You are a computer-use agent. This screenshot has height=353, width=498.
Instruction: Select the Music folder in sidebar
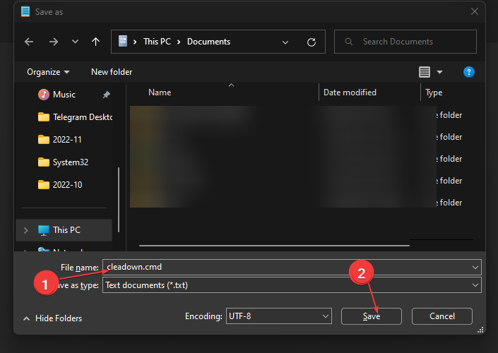click(x=64, y=95)
